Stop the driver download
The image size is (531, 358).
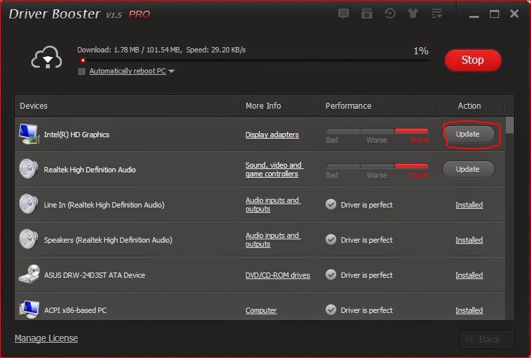(473, 60)
